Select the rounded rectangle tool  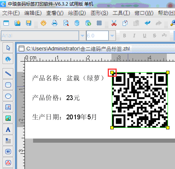tap(8, 85)
